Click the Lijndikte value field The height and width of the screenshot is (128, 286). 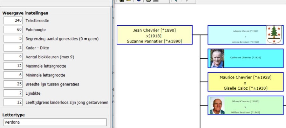13,93
